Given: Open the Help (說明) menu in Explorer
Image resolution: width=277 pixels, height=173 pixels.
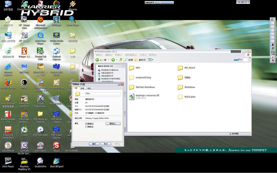Looking at the screenshot, I should click(153, 55).
